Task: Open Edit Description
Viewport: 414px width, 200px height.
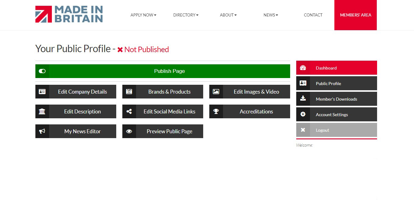Action: point(76,111)
